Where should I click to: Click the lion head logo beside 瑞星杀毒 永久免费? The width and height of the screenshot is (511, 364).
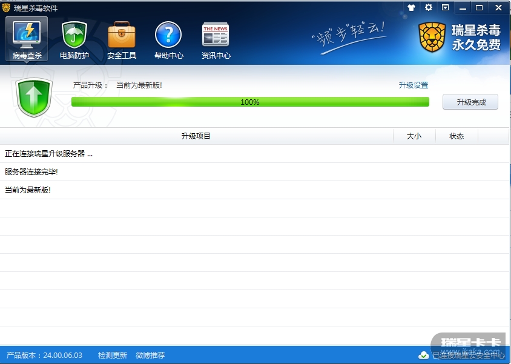[x=432, y=37]
